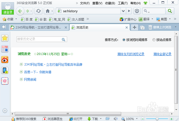Click the tab count window icon
This screenshot has height=121, width=179.
pyautogui.click(x=142, y=27)
